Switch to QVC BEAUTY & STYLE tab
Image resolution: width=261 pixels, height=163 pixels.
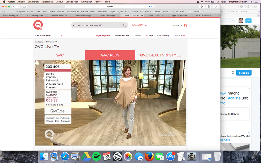(x=160, y=55)
